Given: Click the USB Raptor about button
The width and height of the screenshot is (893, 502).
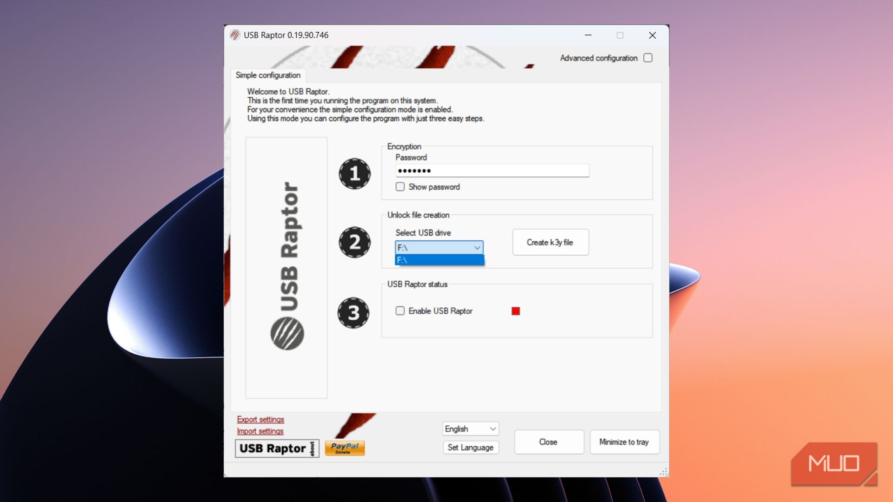Looking at the screenshot, I should click(277, 449).
